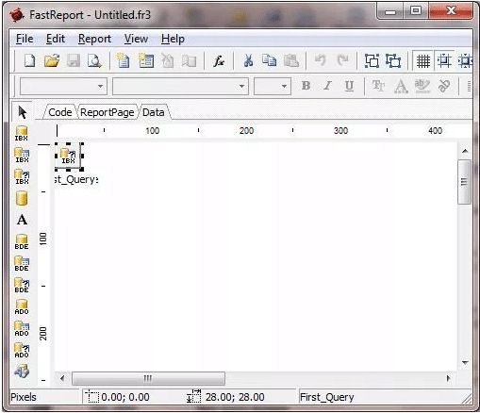The image size is (480, 413).
Task: Open the font size dropdown
Action: pyautogui.click(x=273, y=86)
